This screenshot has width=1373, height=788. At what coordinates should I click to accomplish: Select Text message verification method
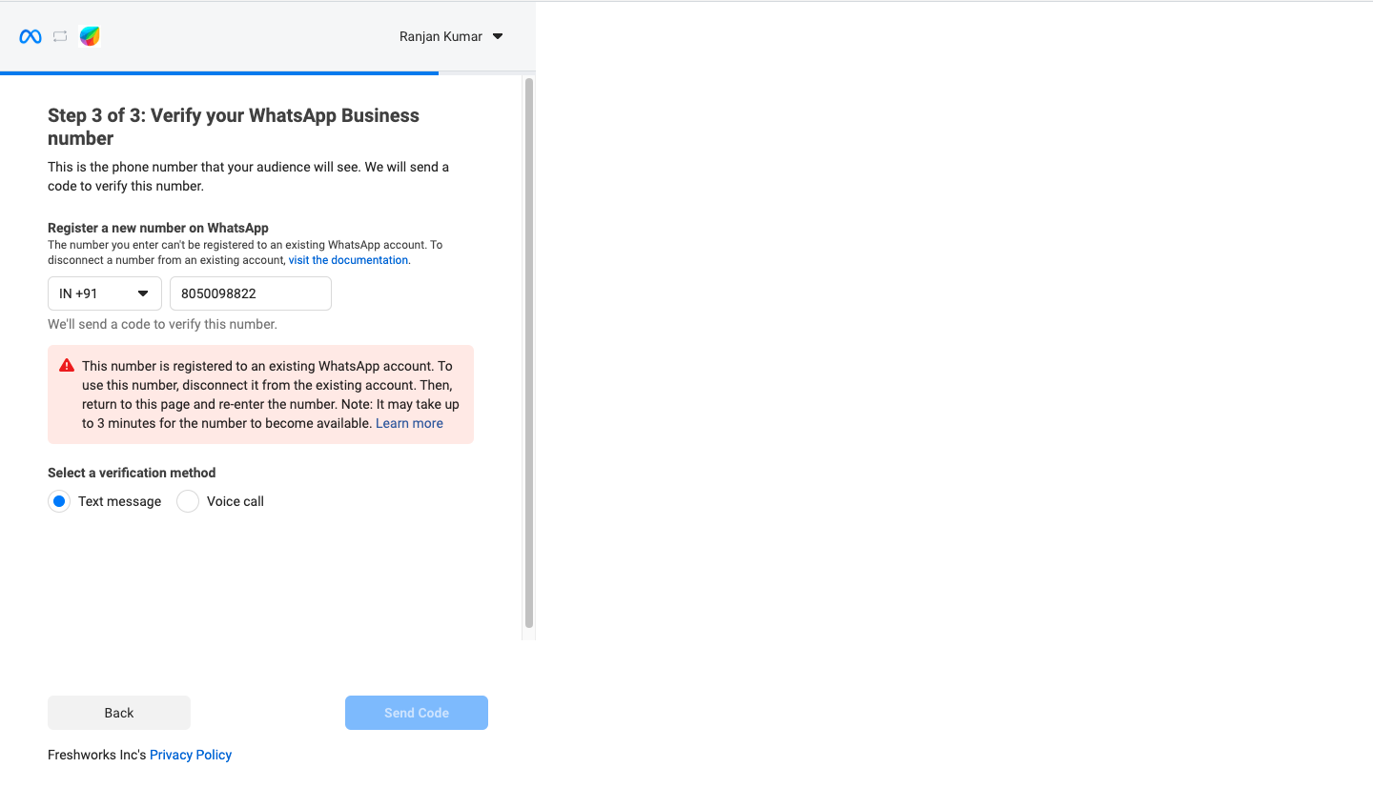pyautogui.click(x=59, y=501)
